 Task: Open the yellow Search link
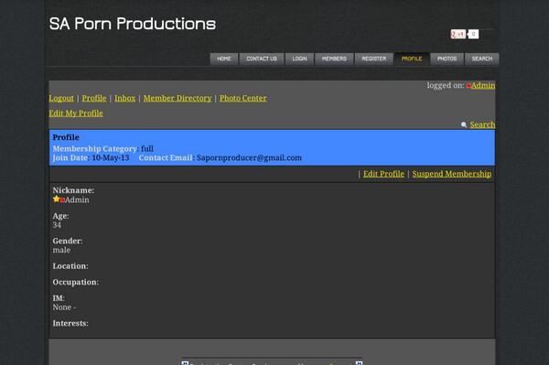(x=482, y=124)
